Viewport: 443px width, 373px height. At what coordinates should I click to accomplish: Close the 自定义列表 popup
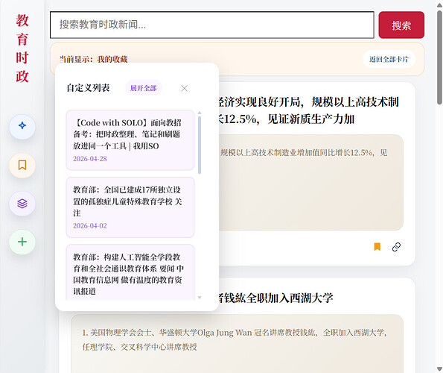184,88
